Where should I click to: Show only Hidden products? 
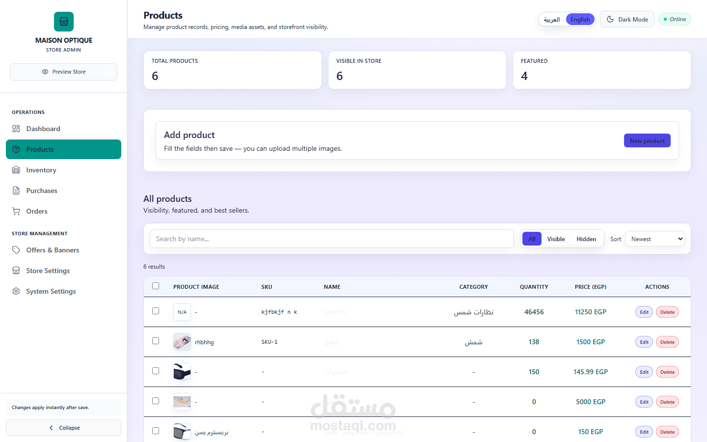pyautogui.click(x=586, y=239)
